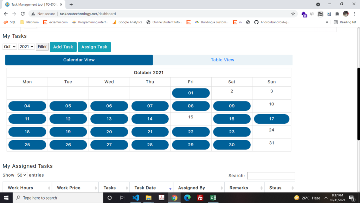Switch to the Table View tab
Image resolution: width=360 pixels, height=203 pixels.
223,60
